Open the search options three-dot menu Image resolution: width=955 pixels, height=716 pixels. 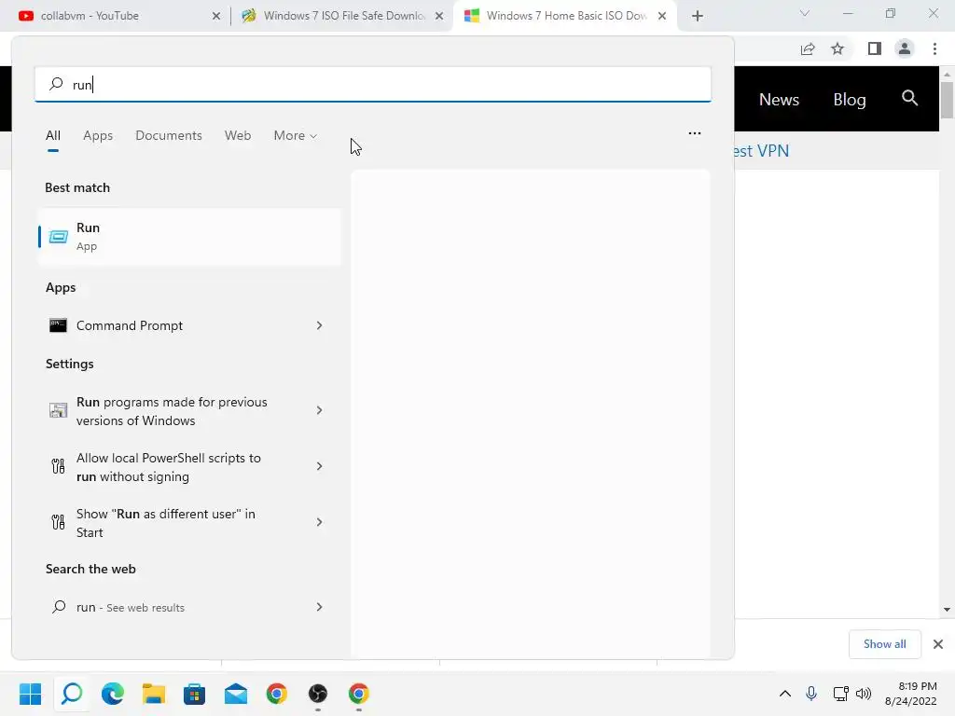[694, 133]
